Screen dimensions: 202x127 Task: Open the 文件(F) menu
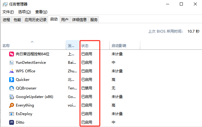tap(8, 12)
